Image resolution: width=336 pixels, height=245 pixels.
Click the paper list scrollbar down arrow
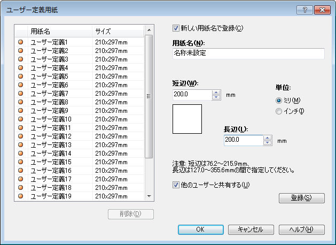149,196
